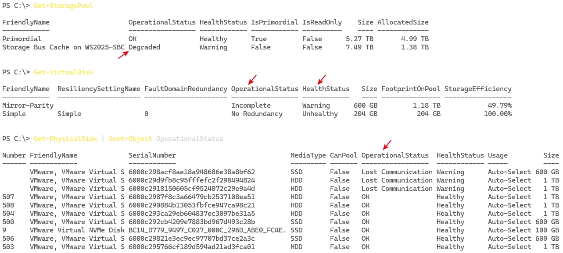The image size is (563, 253).
Task: Select the Degraded status value
Action: click(144, 47)
